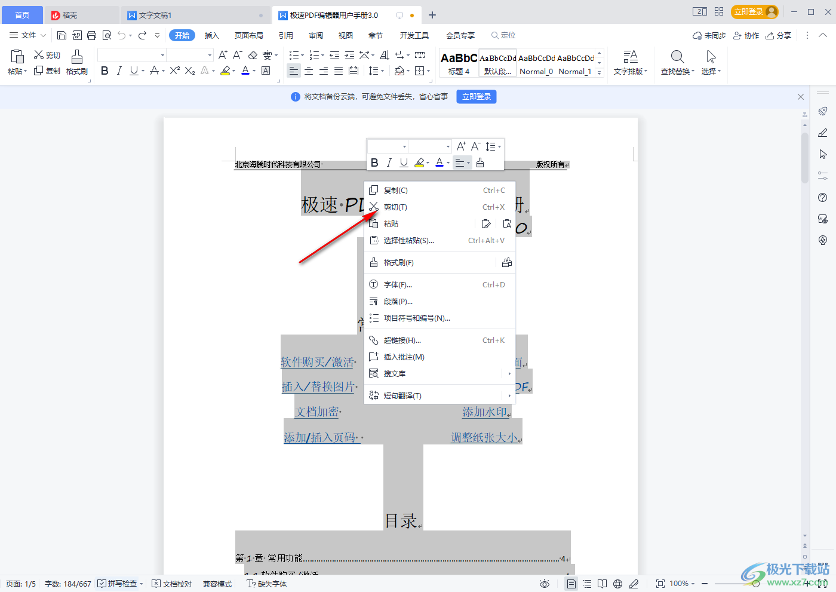Image resolution: width=836 pixels, height=592 pixels.
Task: Toggle Bold on the floating mini toolbar
Action: (x=374, y=162)
